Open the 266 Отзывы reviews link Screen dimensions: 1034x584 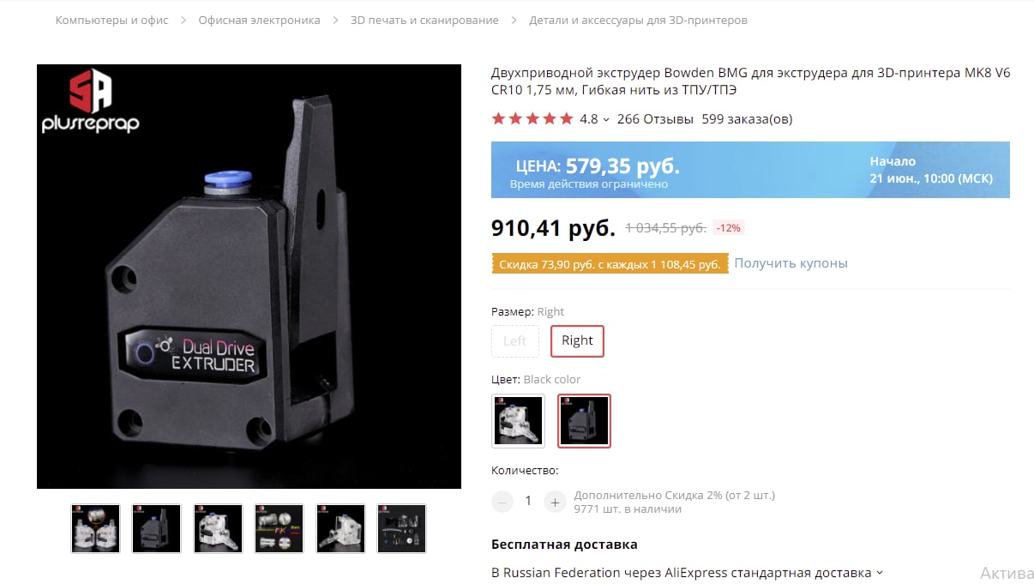[x=655, y=119]
